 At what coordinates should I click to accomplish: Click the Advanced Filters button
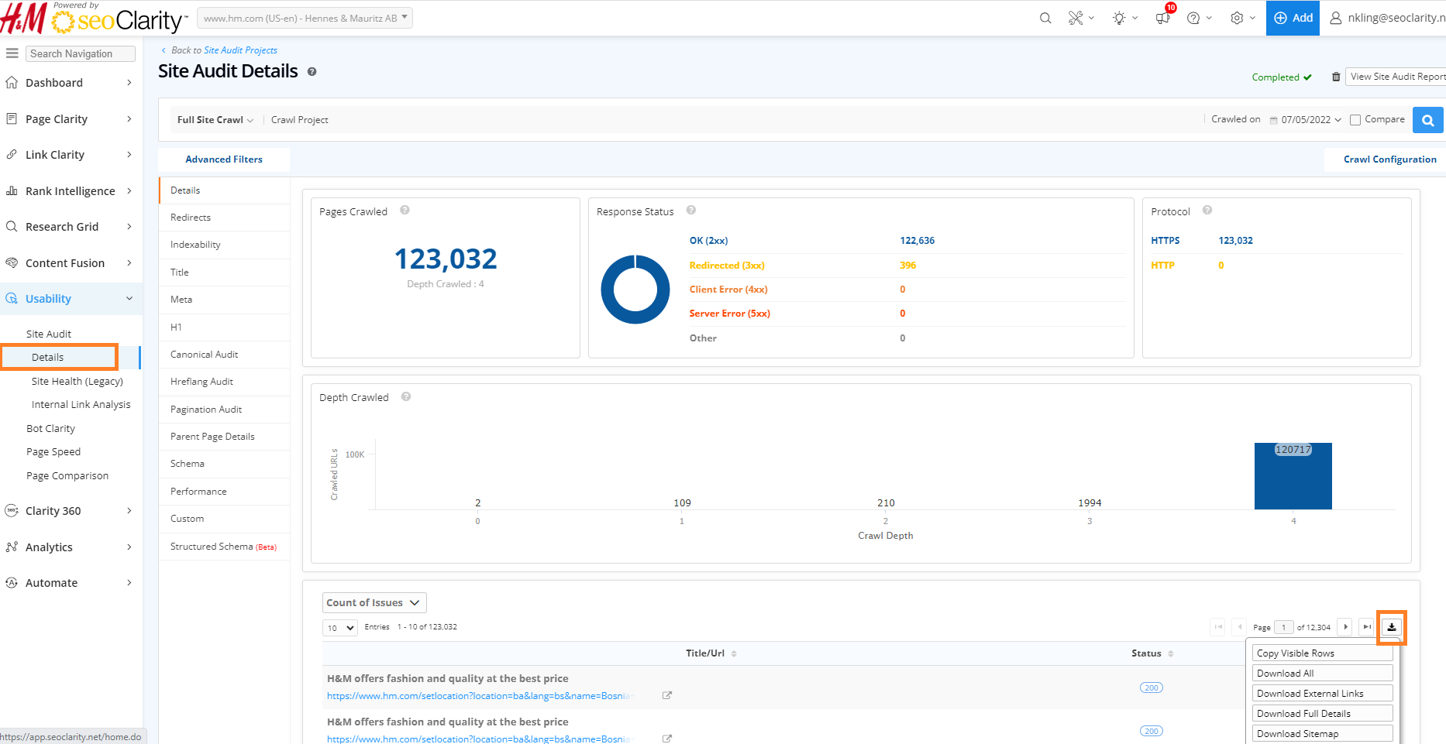(224, 159)
